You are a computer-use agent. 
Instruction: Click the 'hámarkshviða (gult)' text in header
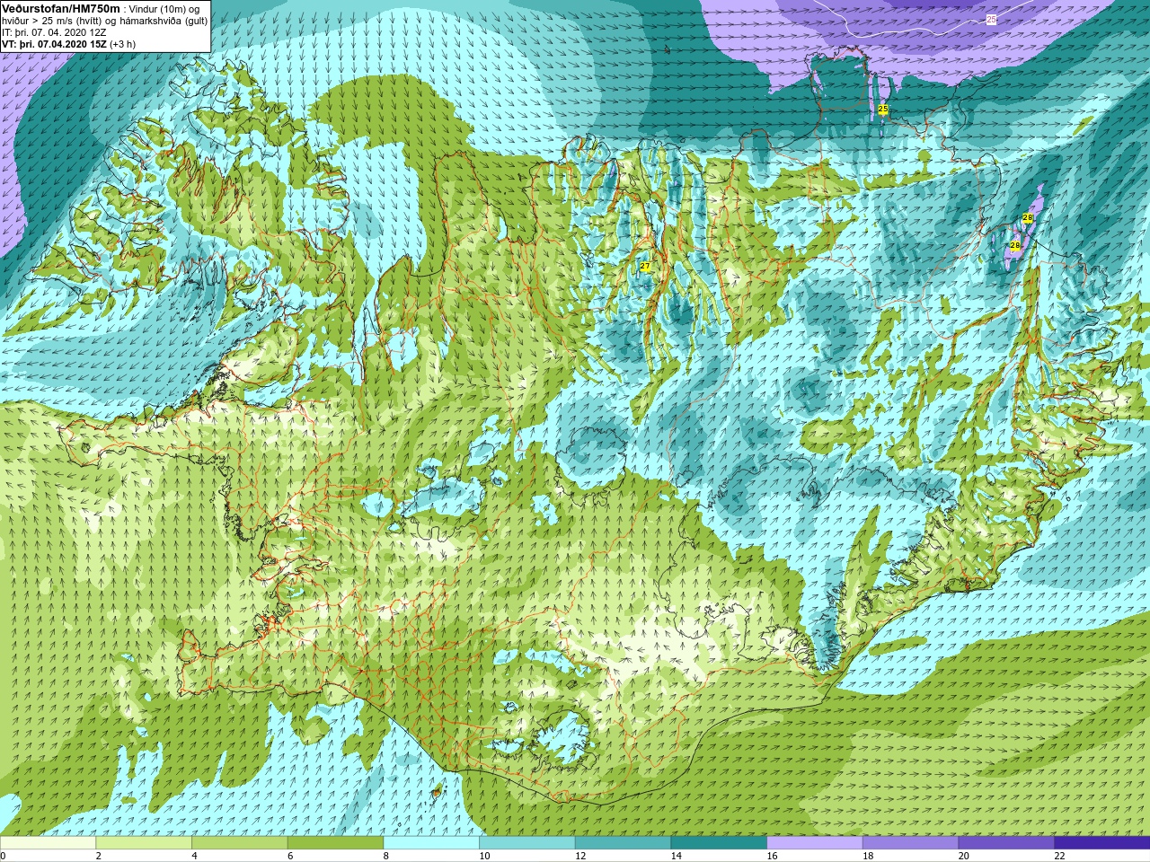pyautogui.click(x=163, y=21)
